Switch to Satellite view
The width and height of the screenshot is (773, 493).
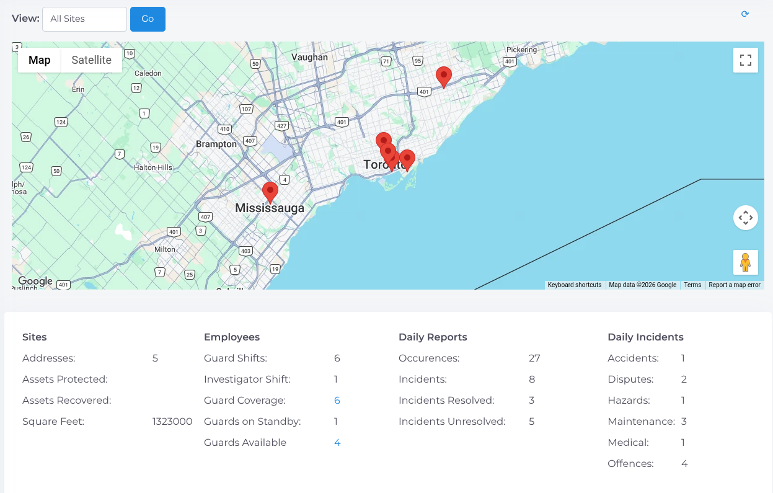pyautogui.click(x=92, y=60)
